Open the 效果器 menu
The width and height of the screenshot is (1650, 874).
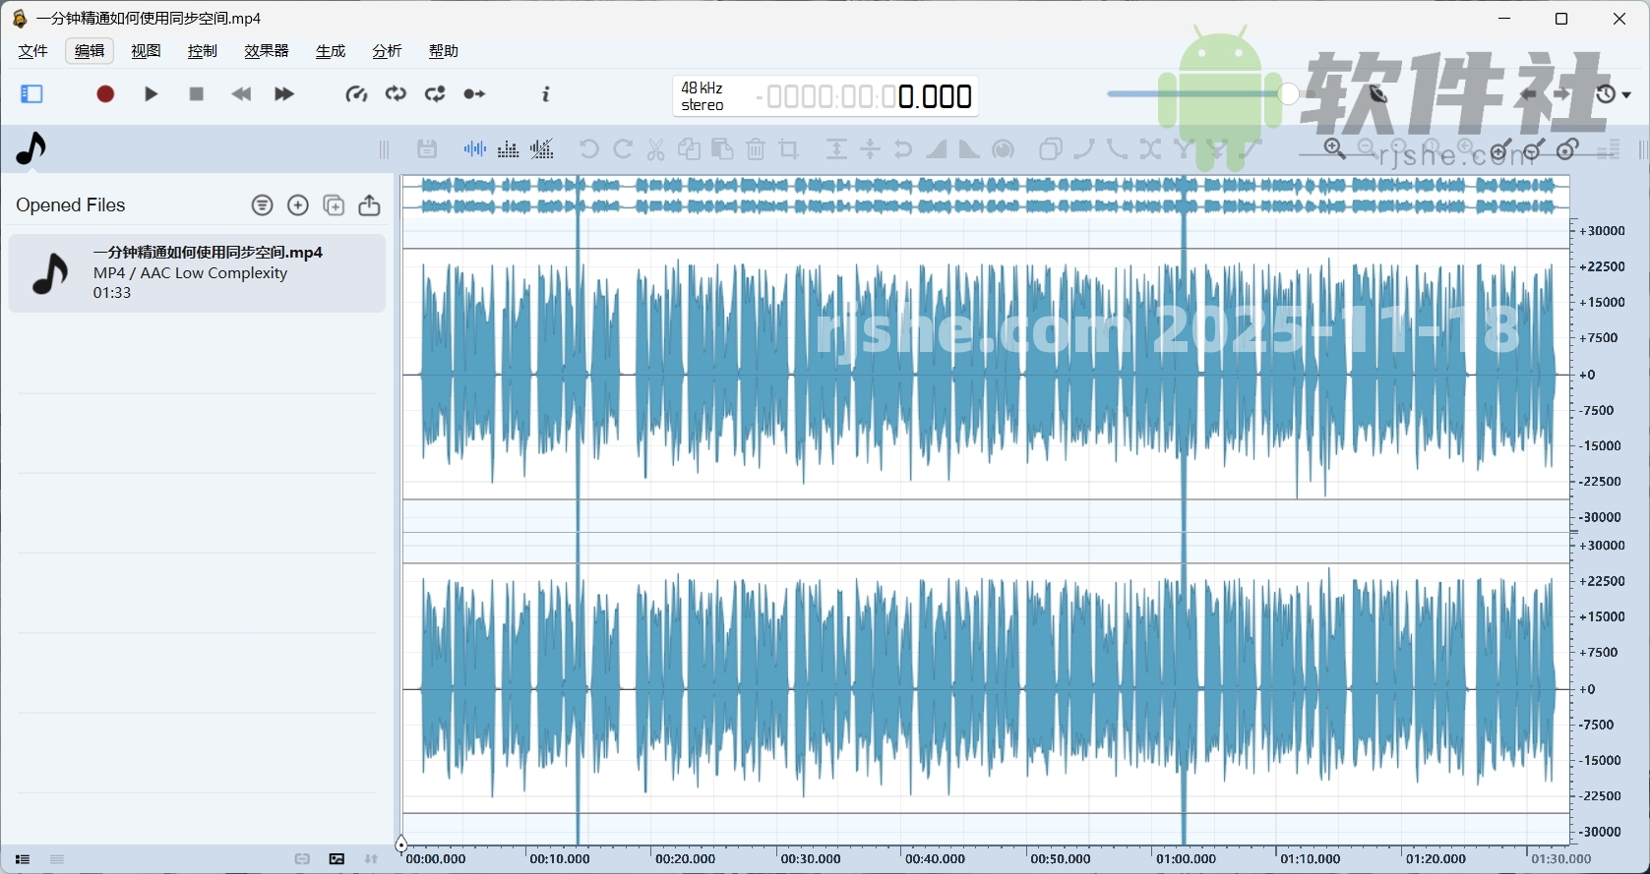pos(267,51)
